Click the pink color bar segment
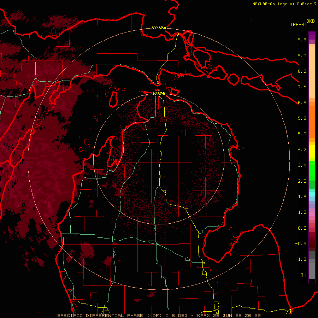Screen dimensions: 318x318 click(312, 214)
